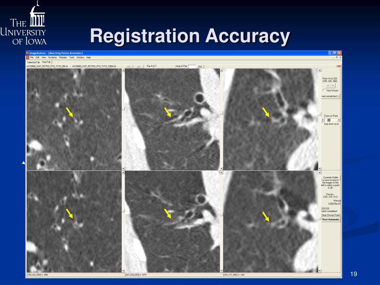Go to next point with >> button
Image resolution: width=380 pixels, height=285 pixels.
tap(333, 86)
